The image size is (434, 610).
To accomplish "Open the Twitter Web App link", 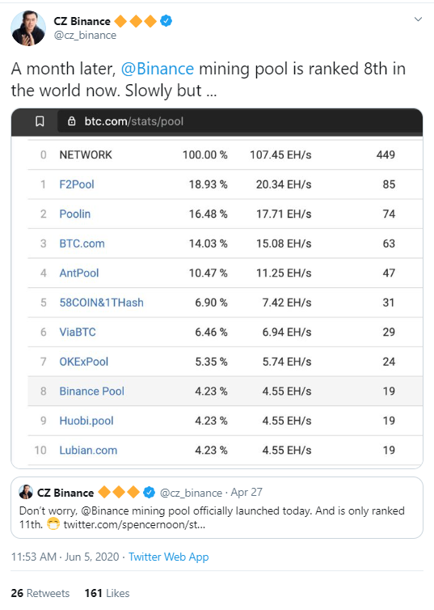I will (x=169, y=557).
